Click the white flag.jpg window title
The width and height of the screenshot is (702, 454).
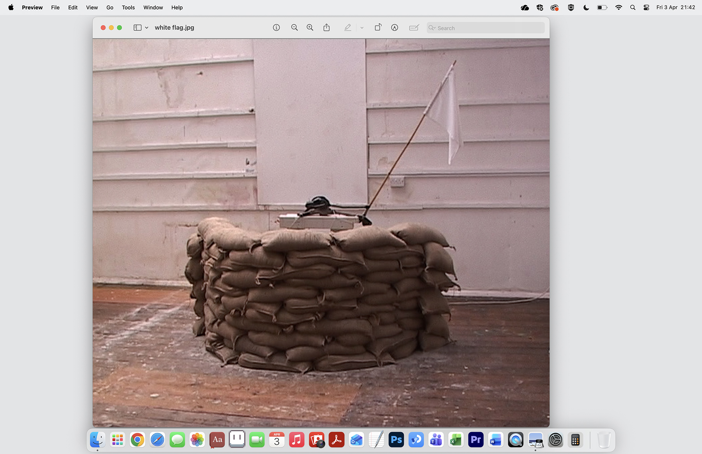pos(174,28)
